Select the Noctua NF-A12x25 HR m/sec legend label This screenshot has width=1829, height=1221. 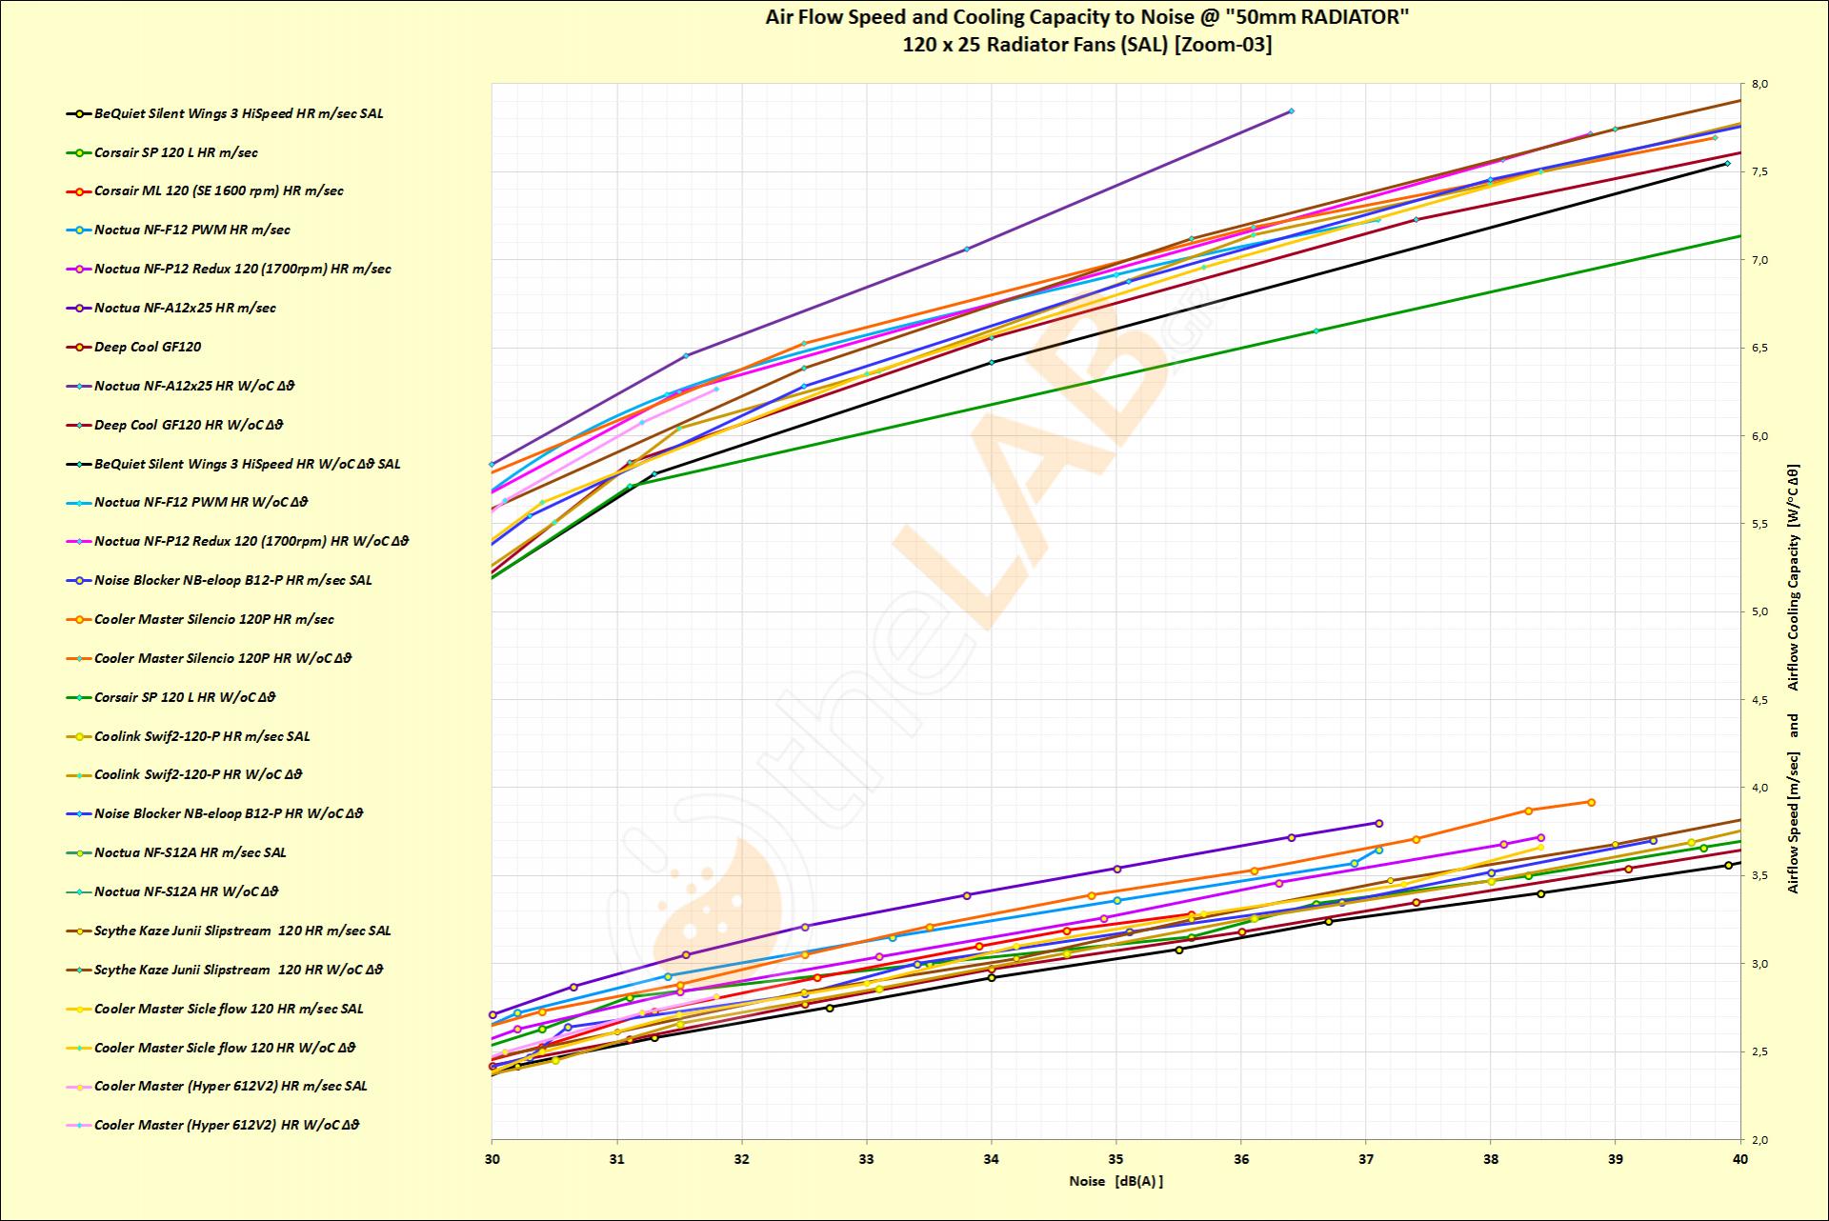pos(185,309)
